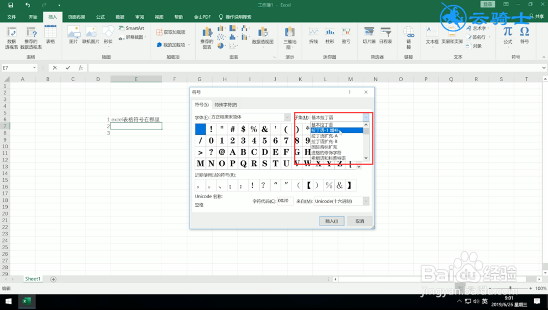Open the Shapes (形状) gallery
This screenshot has height=310, width=548.
[108, 35]
